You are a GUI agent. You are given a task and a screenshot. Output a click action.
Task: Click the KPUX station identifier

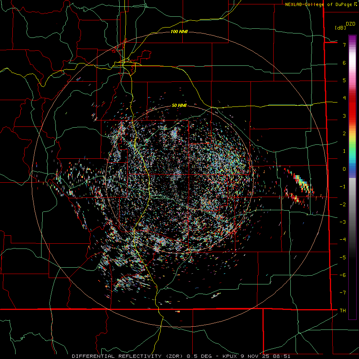pos(229,356)
